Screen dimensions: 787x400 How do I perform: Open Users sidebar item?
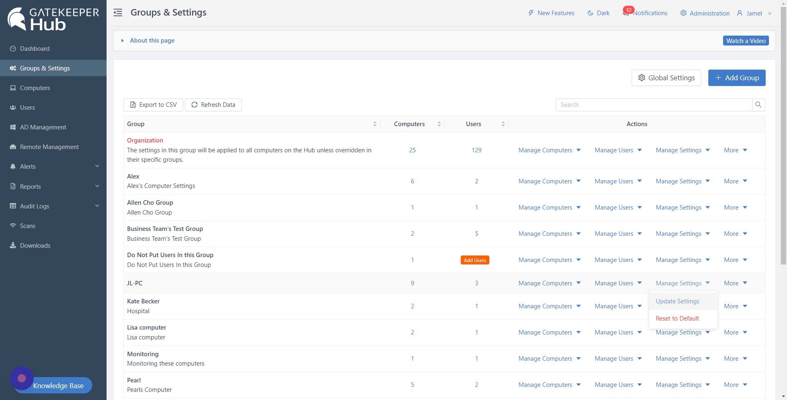pyautogui.click(x=27, y=108)
